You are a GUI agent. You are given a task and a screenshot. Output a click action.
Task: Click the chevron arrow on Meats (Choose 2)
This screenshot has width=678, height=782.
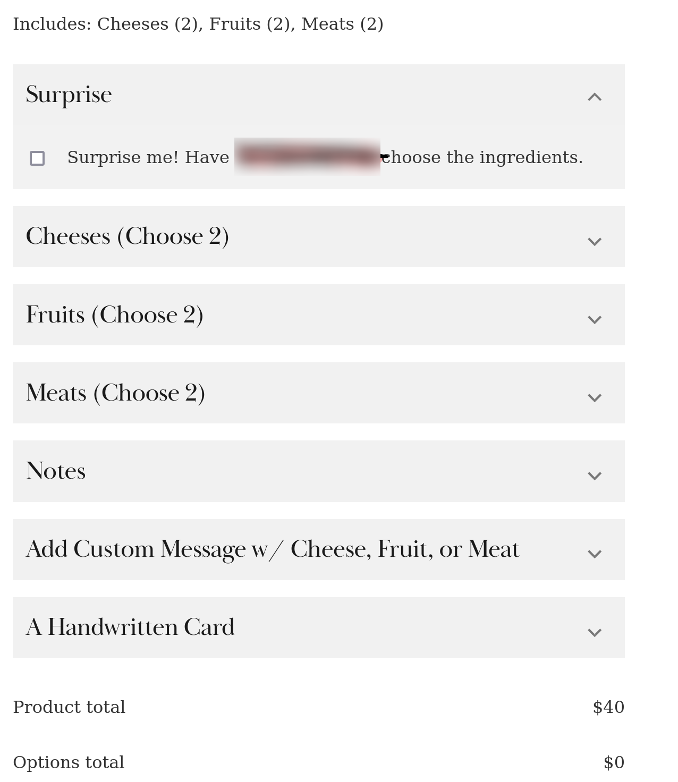coord(595,397)
